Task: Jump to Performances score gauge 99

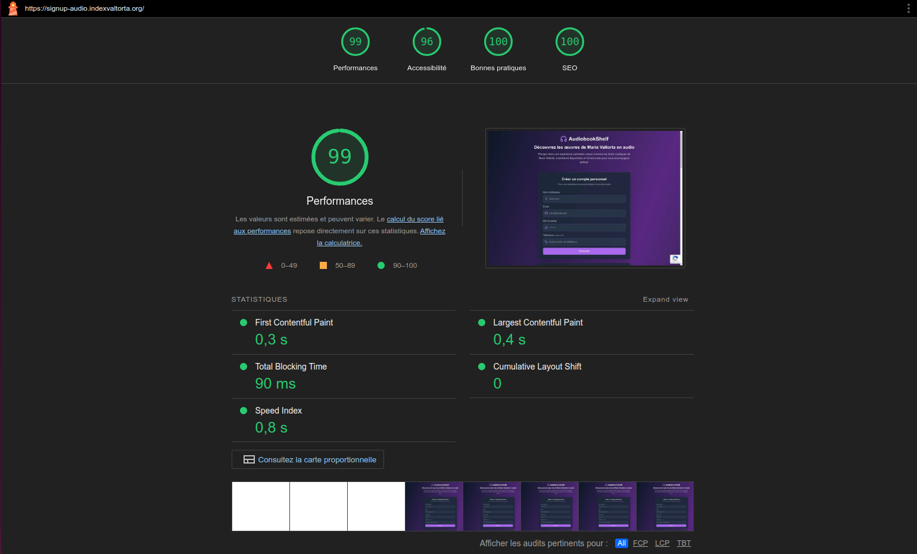Action: click(x=355, y=42)
